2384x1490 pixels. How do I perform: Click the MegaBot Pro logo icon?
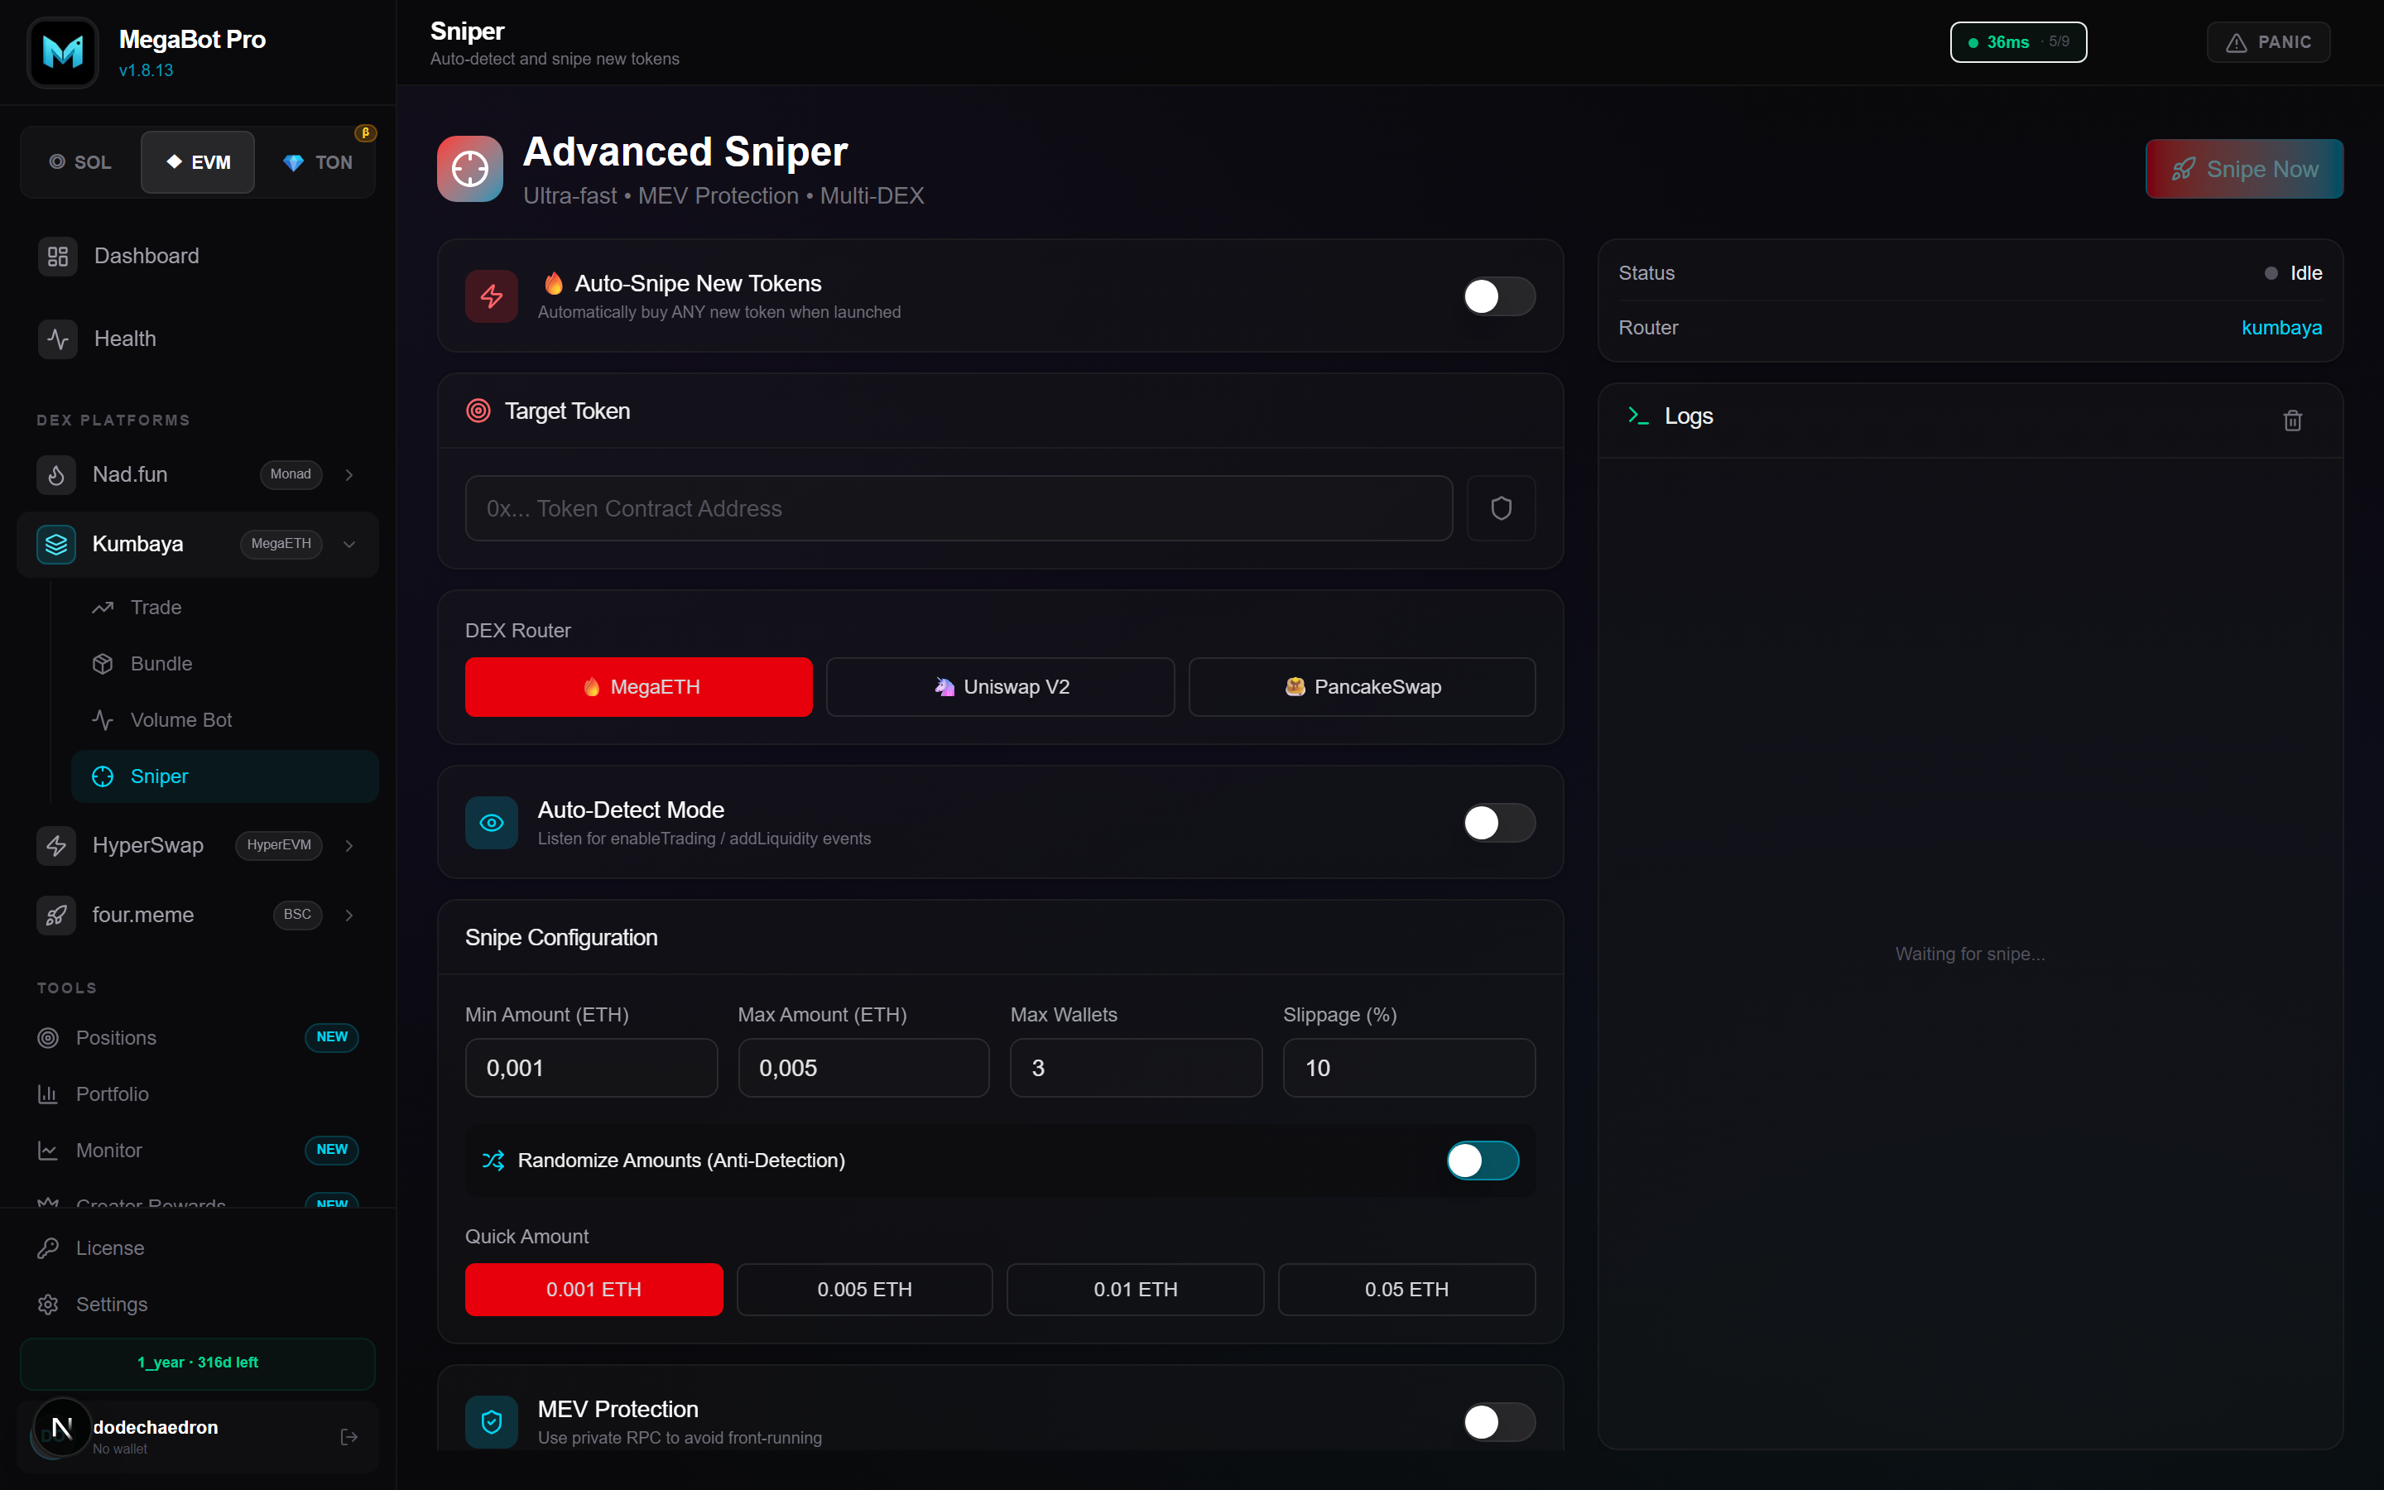tap(63, 52)
